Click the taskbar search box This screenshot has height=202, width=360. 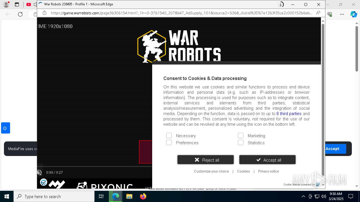point(54,196)
